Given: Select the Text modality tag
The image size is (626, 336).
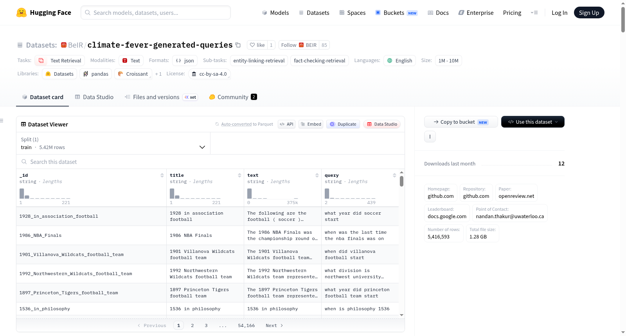Looking at the screenshot, I should (131, 60).
